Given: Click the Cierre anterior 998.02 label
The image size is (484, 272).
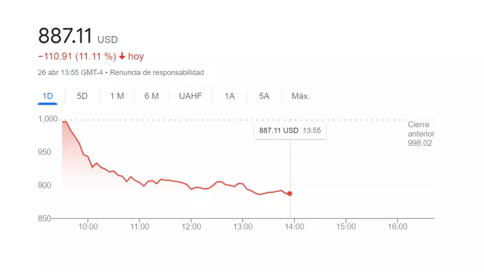Looking at the screenshot, I should click(420, 134).
